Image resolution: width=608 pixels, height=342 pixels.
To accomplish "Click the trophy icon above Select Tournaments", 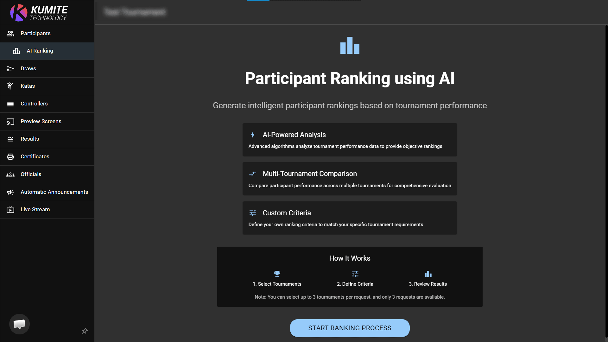I will [277, 274].
